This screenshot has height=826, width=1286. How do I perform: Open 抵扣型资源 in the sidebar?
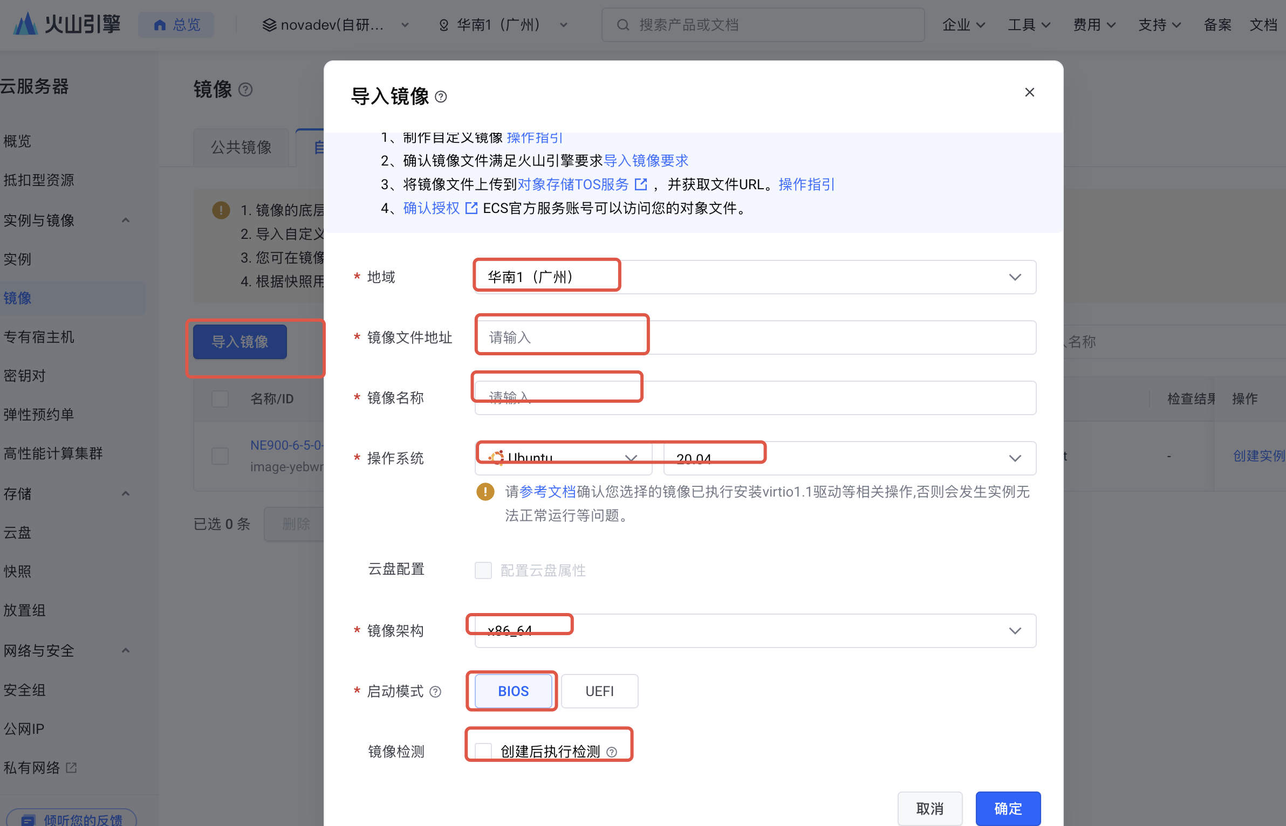pyautogui.click(x=39, y=180)
